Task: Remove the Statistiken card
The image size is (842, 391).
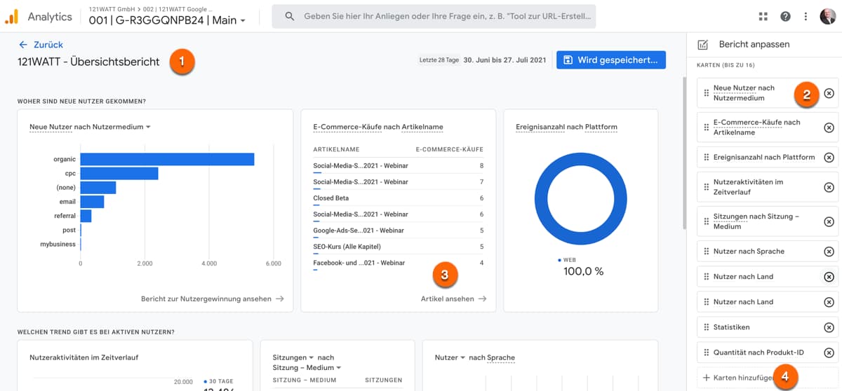Action: coord(829,327)
